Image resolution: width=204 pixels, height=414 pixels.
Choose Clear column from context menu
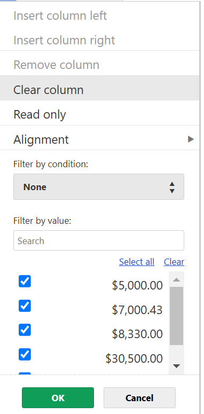click(99, 90)
